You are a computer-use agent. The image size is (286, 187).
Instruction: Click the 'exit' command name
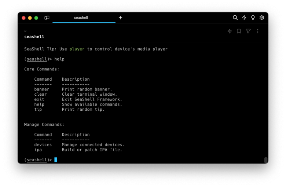tap(39, 99)
